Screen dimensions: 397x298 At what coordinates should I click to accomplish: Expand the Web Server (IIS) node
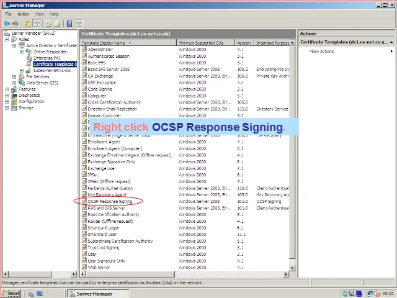(x=14, y=83)
